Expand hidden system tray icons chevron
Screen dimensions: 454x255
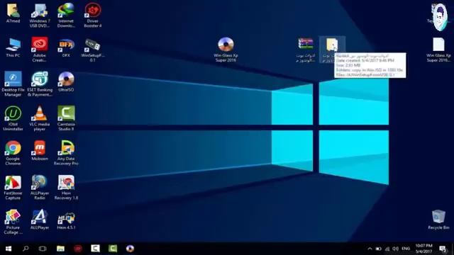point(370,249)
